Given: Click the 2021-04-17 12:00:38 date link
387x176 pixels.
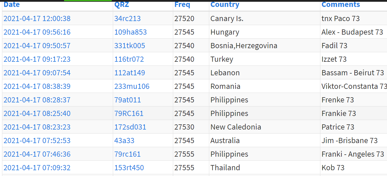Looking at the screenshot, I should (37, 18).
